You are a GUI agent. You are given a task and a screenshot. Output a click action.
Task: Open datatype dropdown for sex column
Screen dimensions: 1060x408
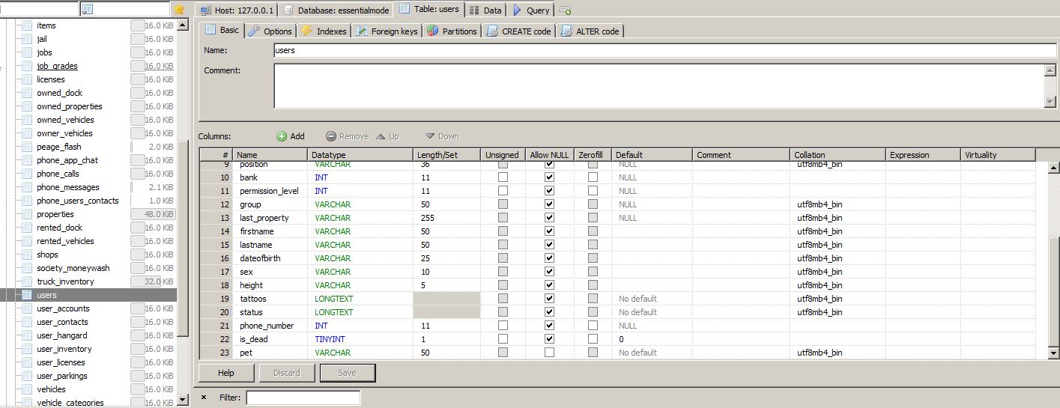click(x=360, y=272)
